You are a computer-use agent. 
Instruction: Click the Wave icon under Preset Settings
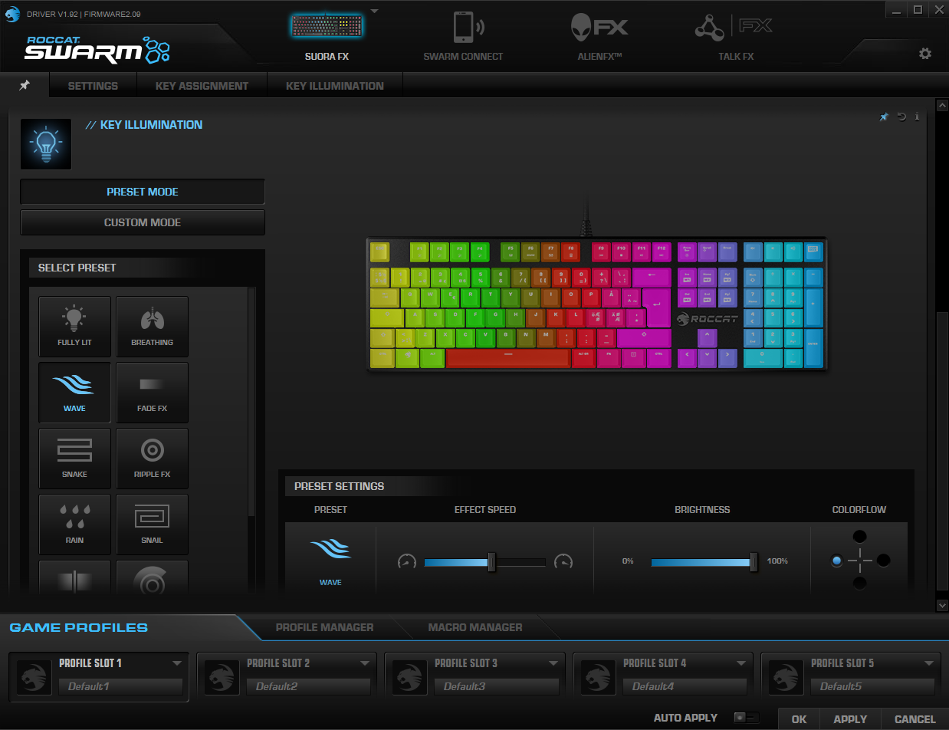coord(330,551)
